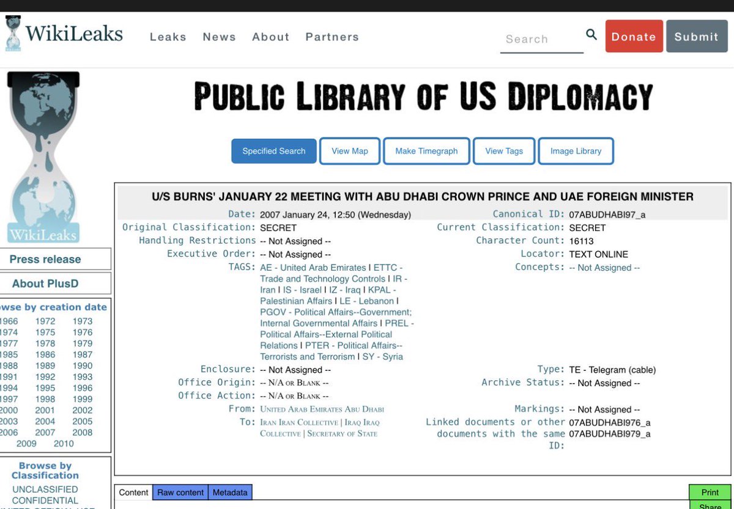The image size is (734, 509).
Task: Open the View Map tool
Action: pyautogui.click(x=349, y=150)
